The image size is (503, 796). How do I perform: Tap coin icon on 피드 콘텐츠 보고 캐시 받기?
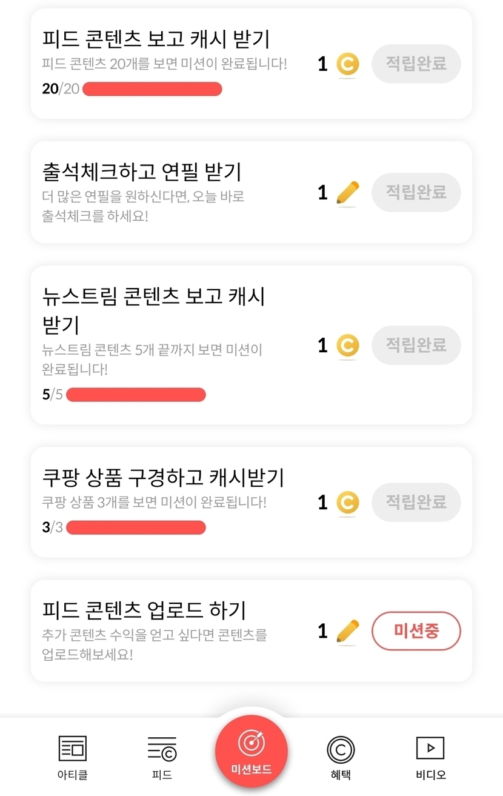tap(347, 65)
